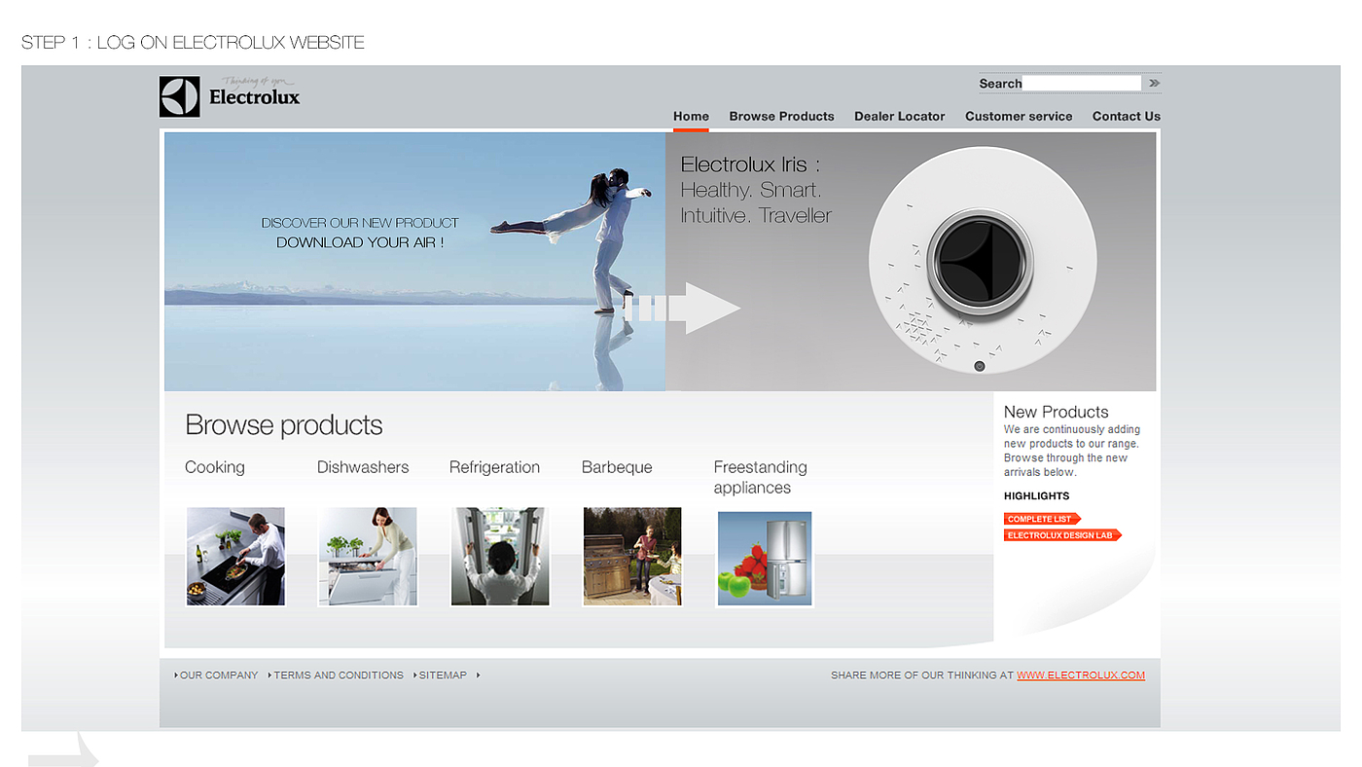Click the New Products heading

point(1056,412)
